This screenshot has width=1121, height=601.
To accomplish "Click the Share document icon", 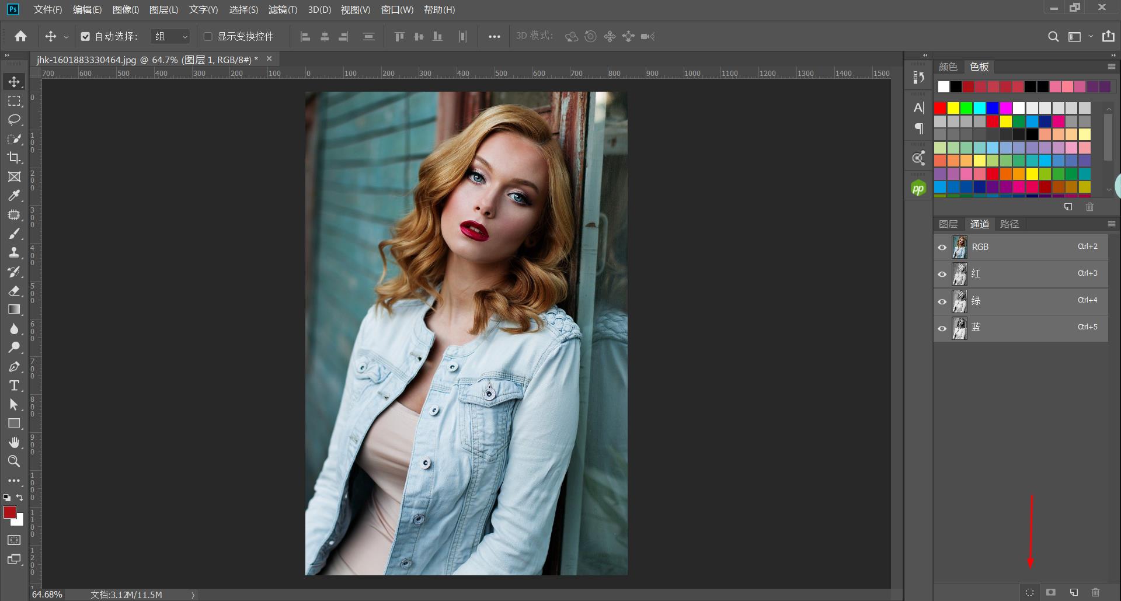I will pyautogui.click(x=1108, y=36).
